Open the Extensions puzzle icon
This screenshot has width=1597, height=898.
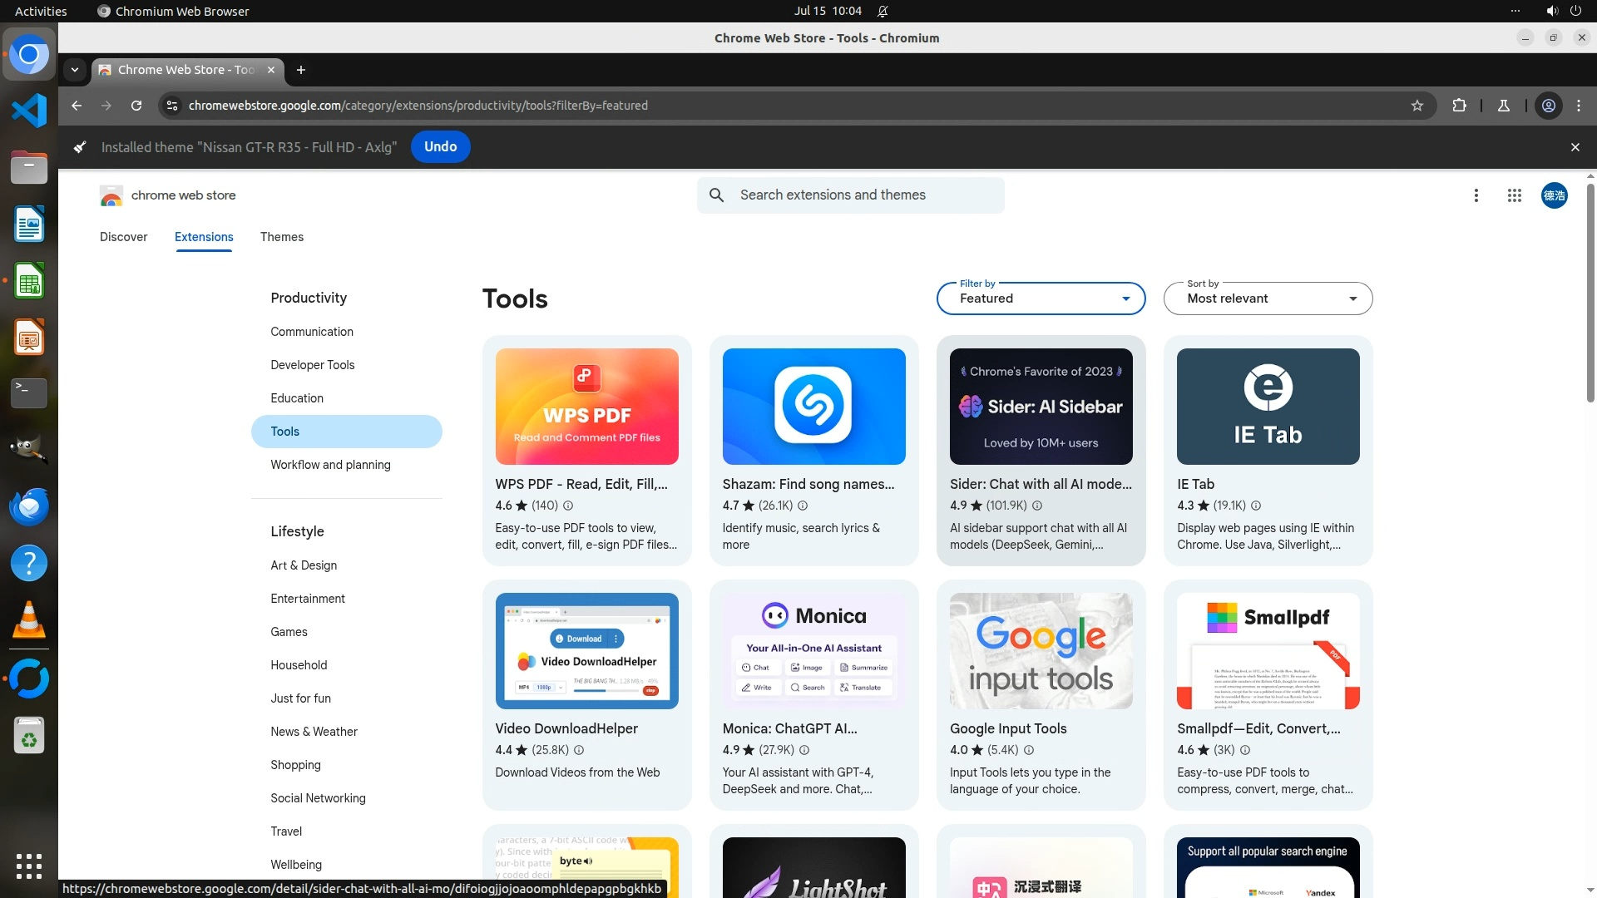click(1459, 106)
